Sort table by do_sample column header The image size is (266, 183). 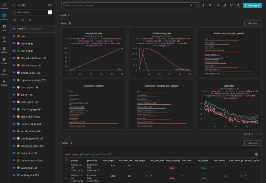tap(203, 160)
